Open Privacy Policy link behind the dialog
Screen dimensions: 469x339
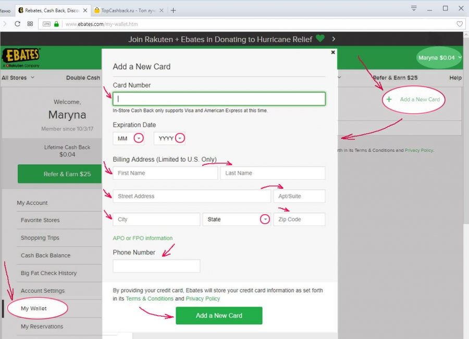pyautogui.click(x=419, y=150)
